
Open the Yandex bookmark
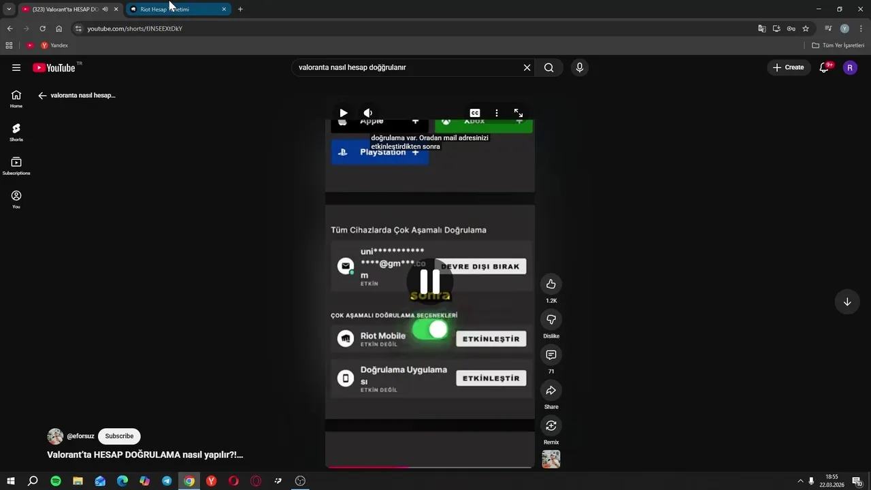54,46
